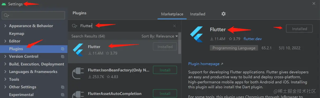Switch to the Installed tab
The width and height of the screenshot is (320, 98).
[x=197, y=14]
